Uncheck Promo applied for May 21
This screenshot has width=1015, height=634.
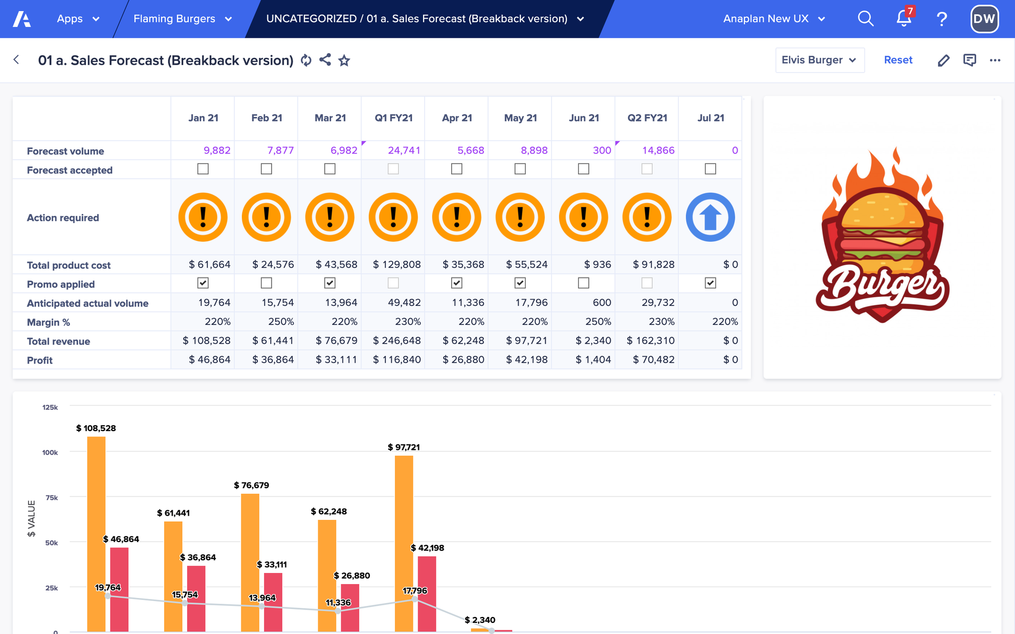(x=519, y=283)
